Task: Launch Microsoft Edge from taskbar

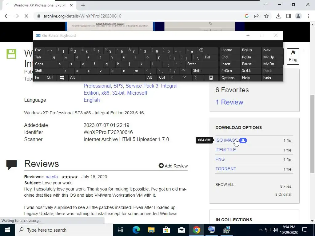Action: click(136, 230)
